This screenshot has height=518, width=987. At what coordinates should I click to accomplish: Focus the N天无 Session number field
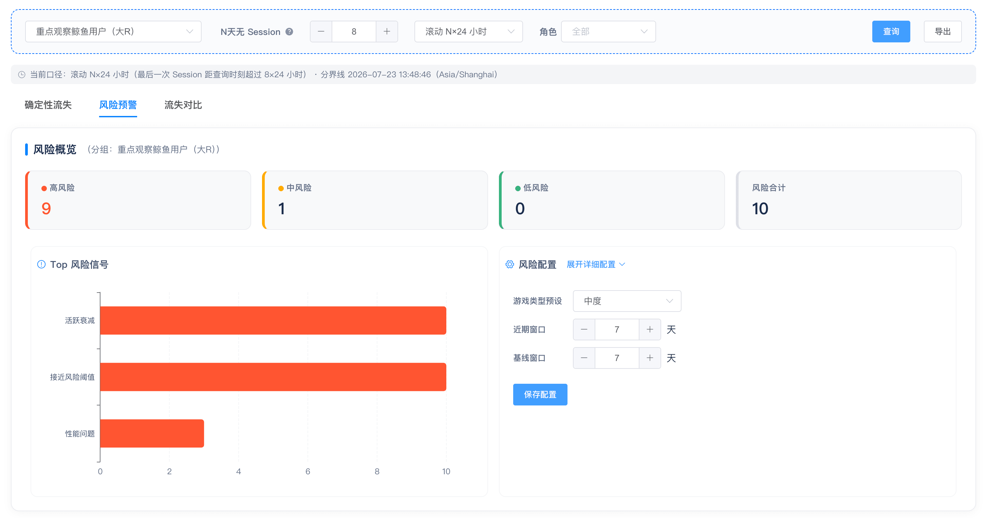point(354,32)
